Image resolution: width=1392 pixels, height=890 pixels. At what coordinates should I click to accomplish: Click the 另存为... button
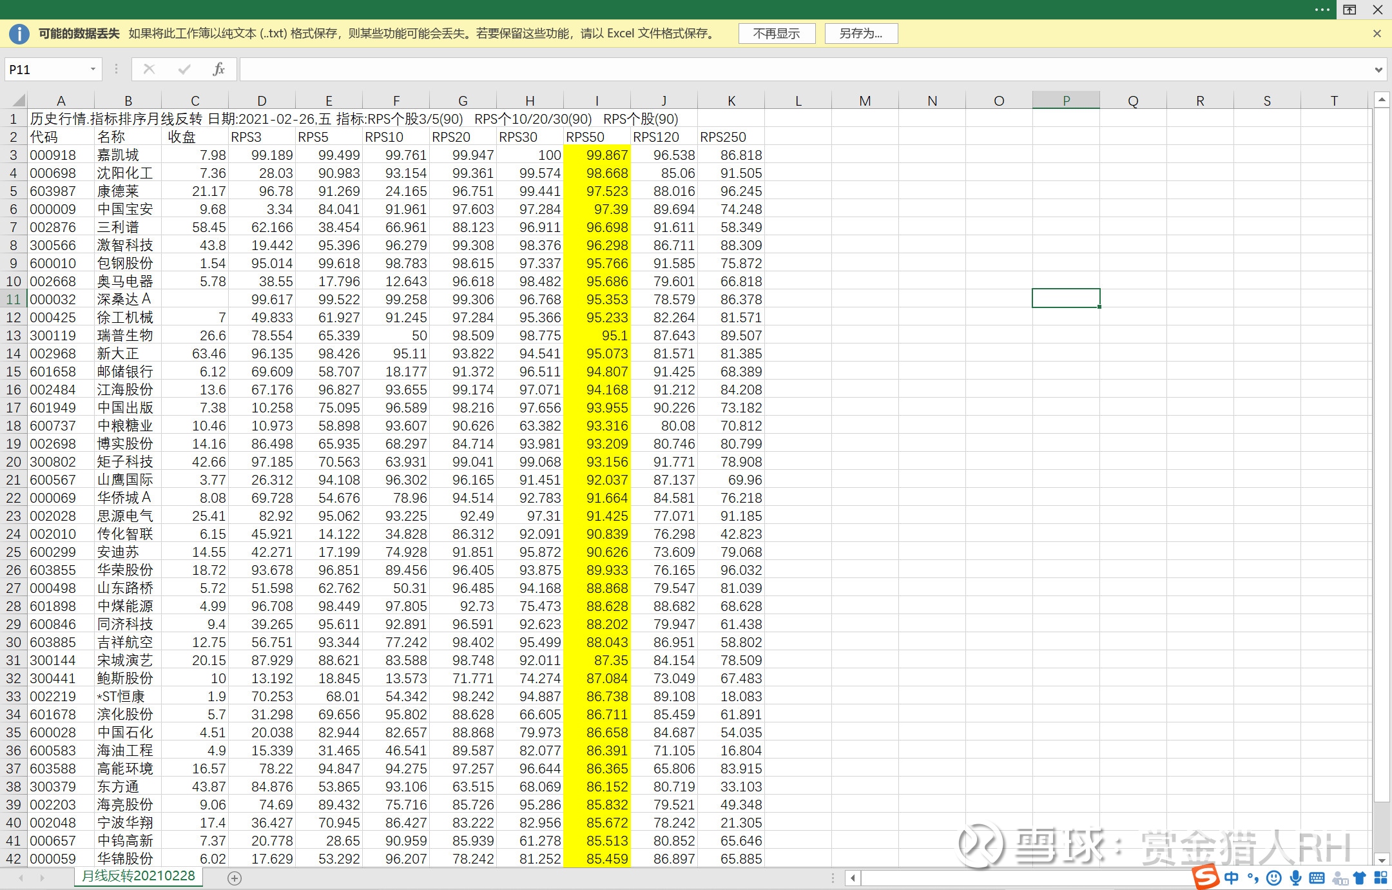[x=861, y=34]
